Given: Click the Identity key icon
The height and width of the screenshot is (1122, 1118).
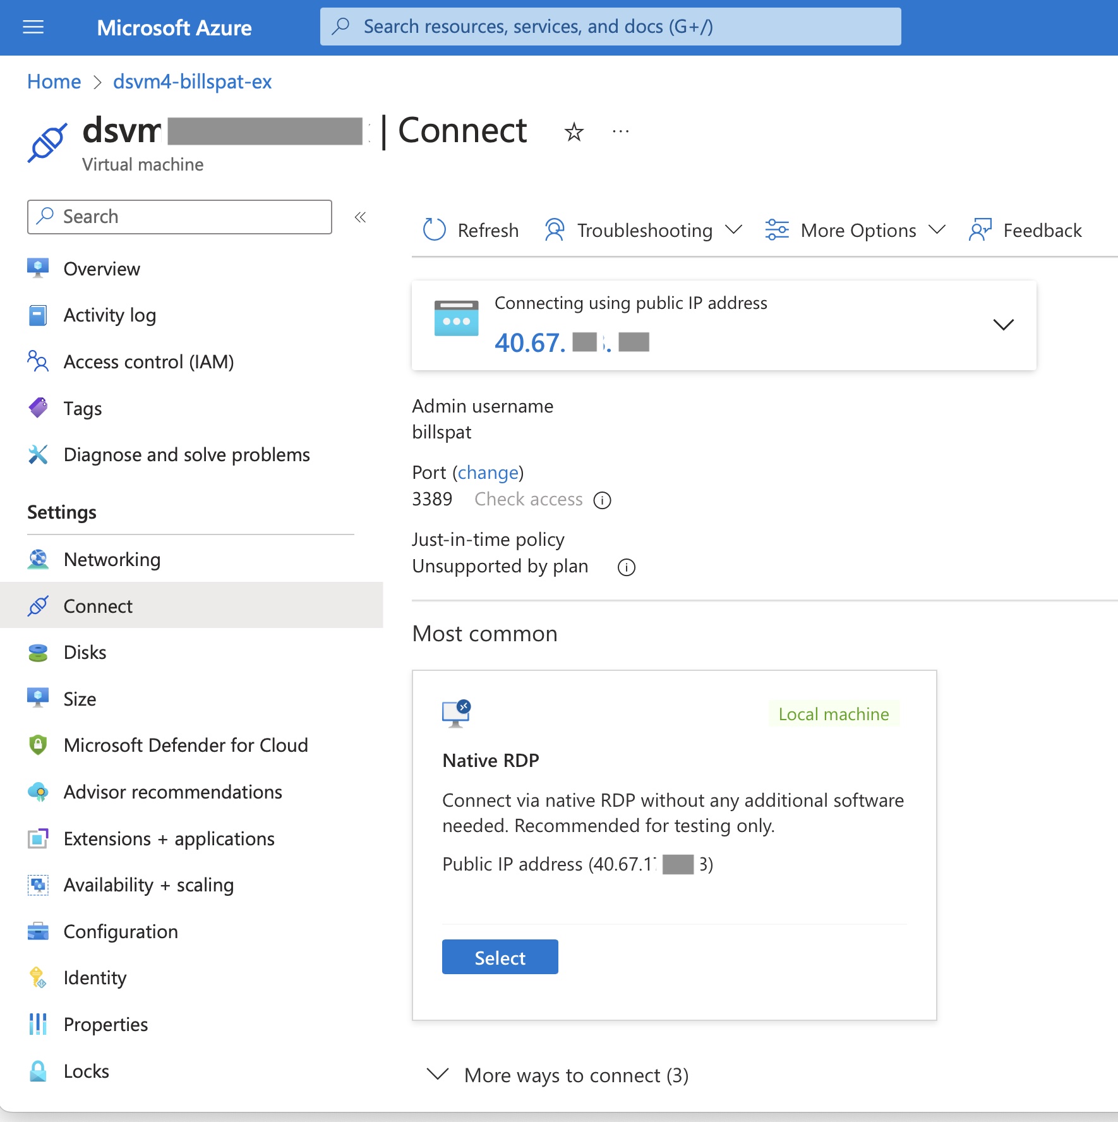Looking at the screenshot, I should [38, 977].
